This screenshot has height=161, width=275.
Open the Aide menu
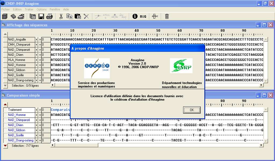point(66,9)
